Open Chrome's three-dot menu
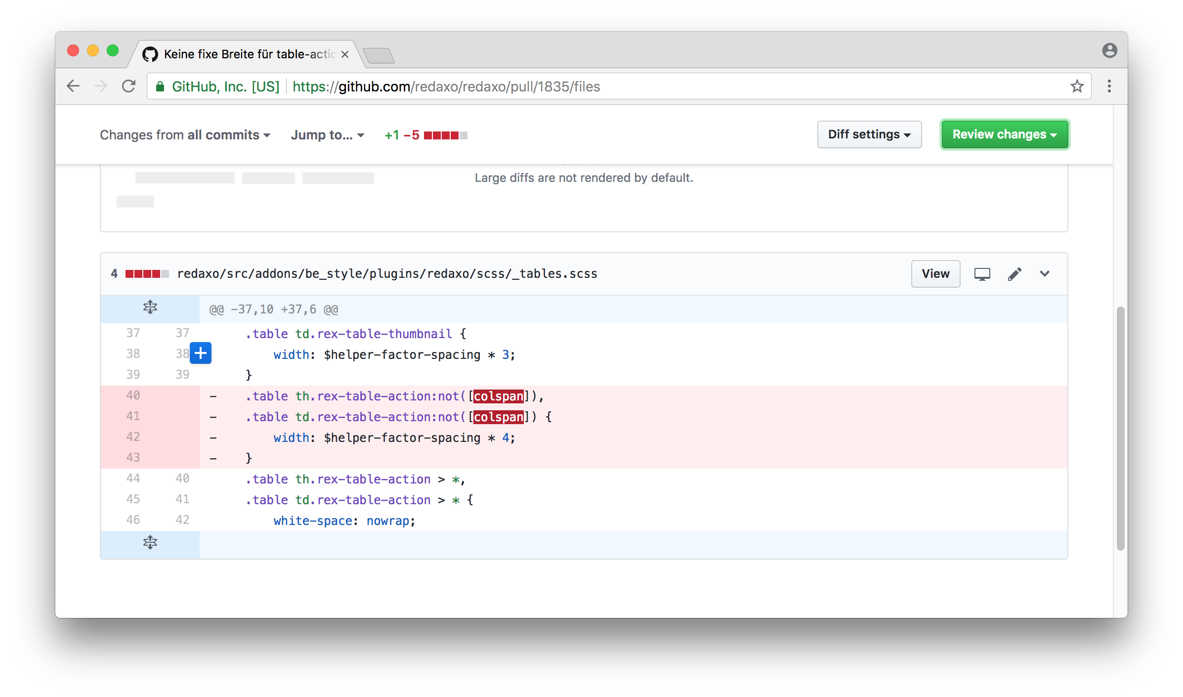1183x697 pixels. pos(1109,87)
